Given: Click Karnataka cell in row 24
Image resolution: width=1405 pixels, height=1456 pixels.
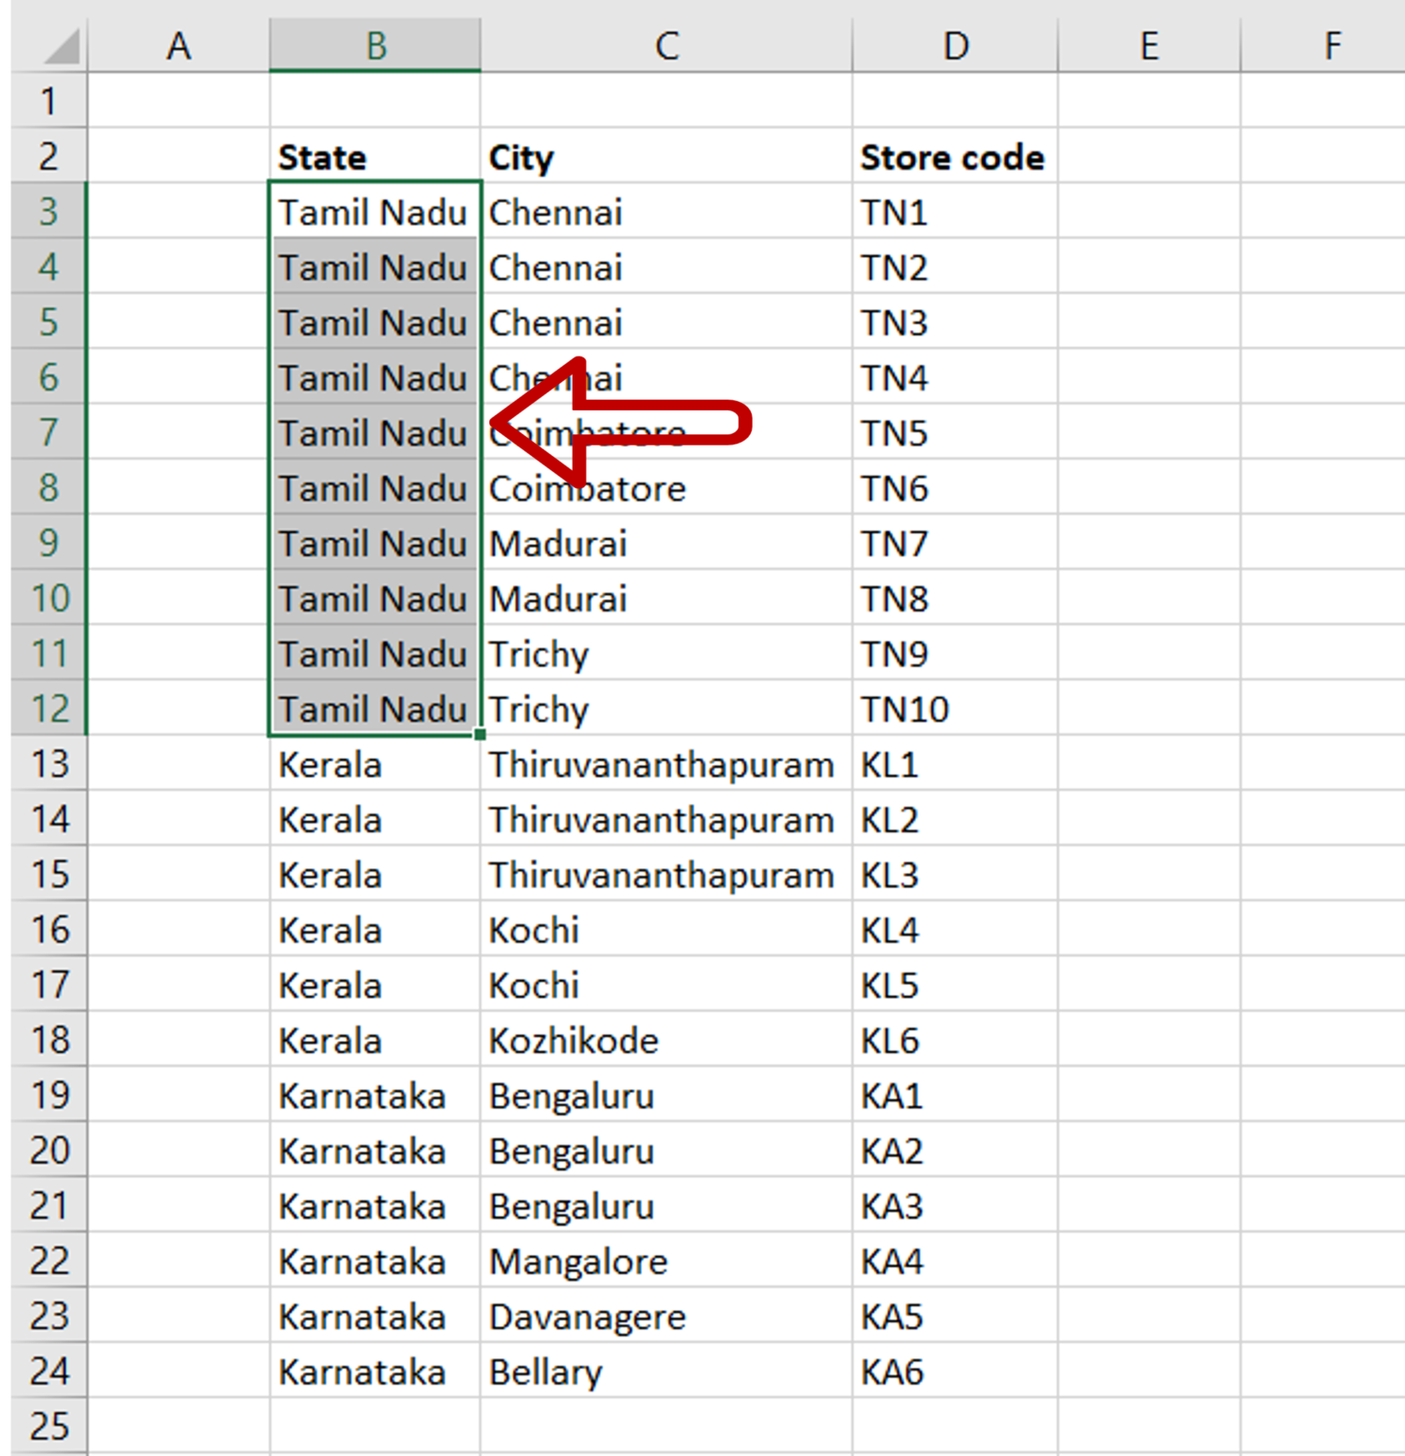Looking at the screenshot, I should [x=375, y=1371].
